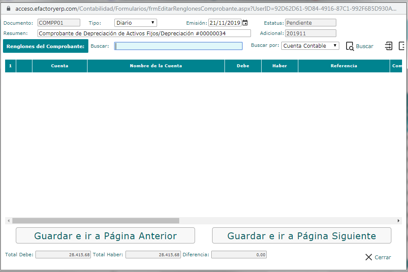Click Guardar e ir a Página Siguiente
408x272 pixels.
tap(302, 236)
